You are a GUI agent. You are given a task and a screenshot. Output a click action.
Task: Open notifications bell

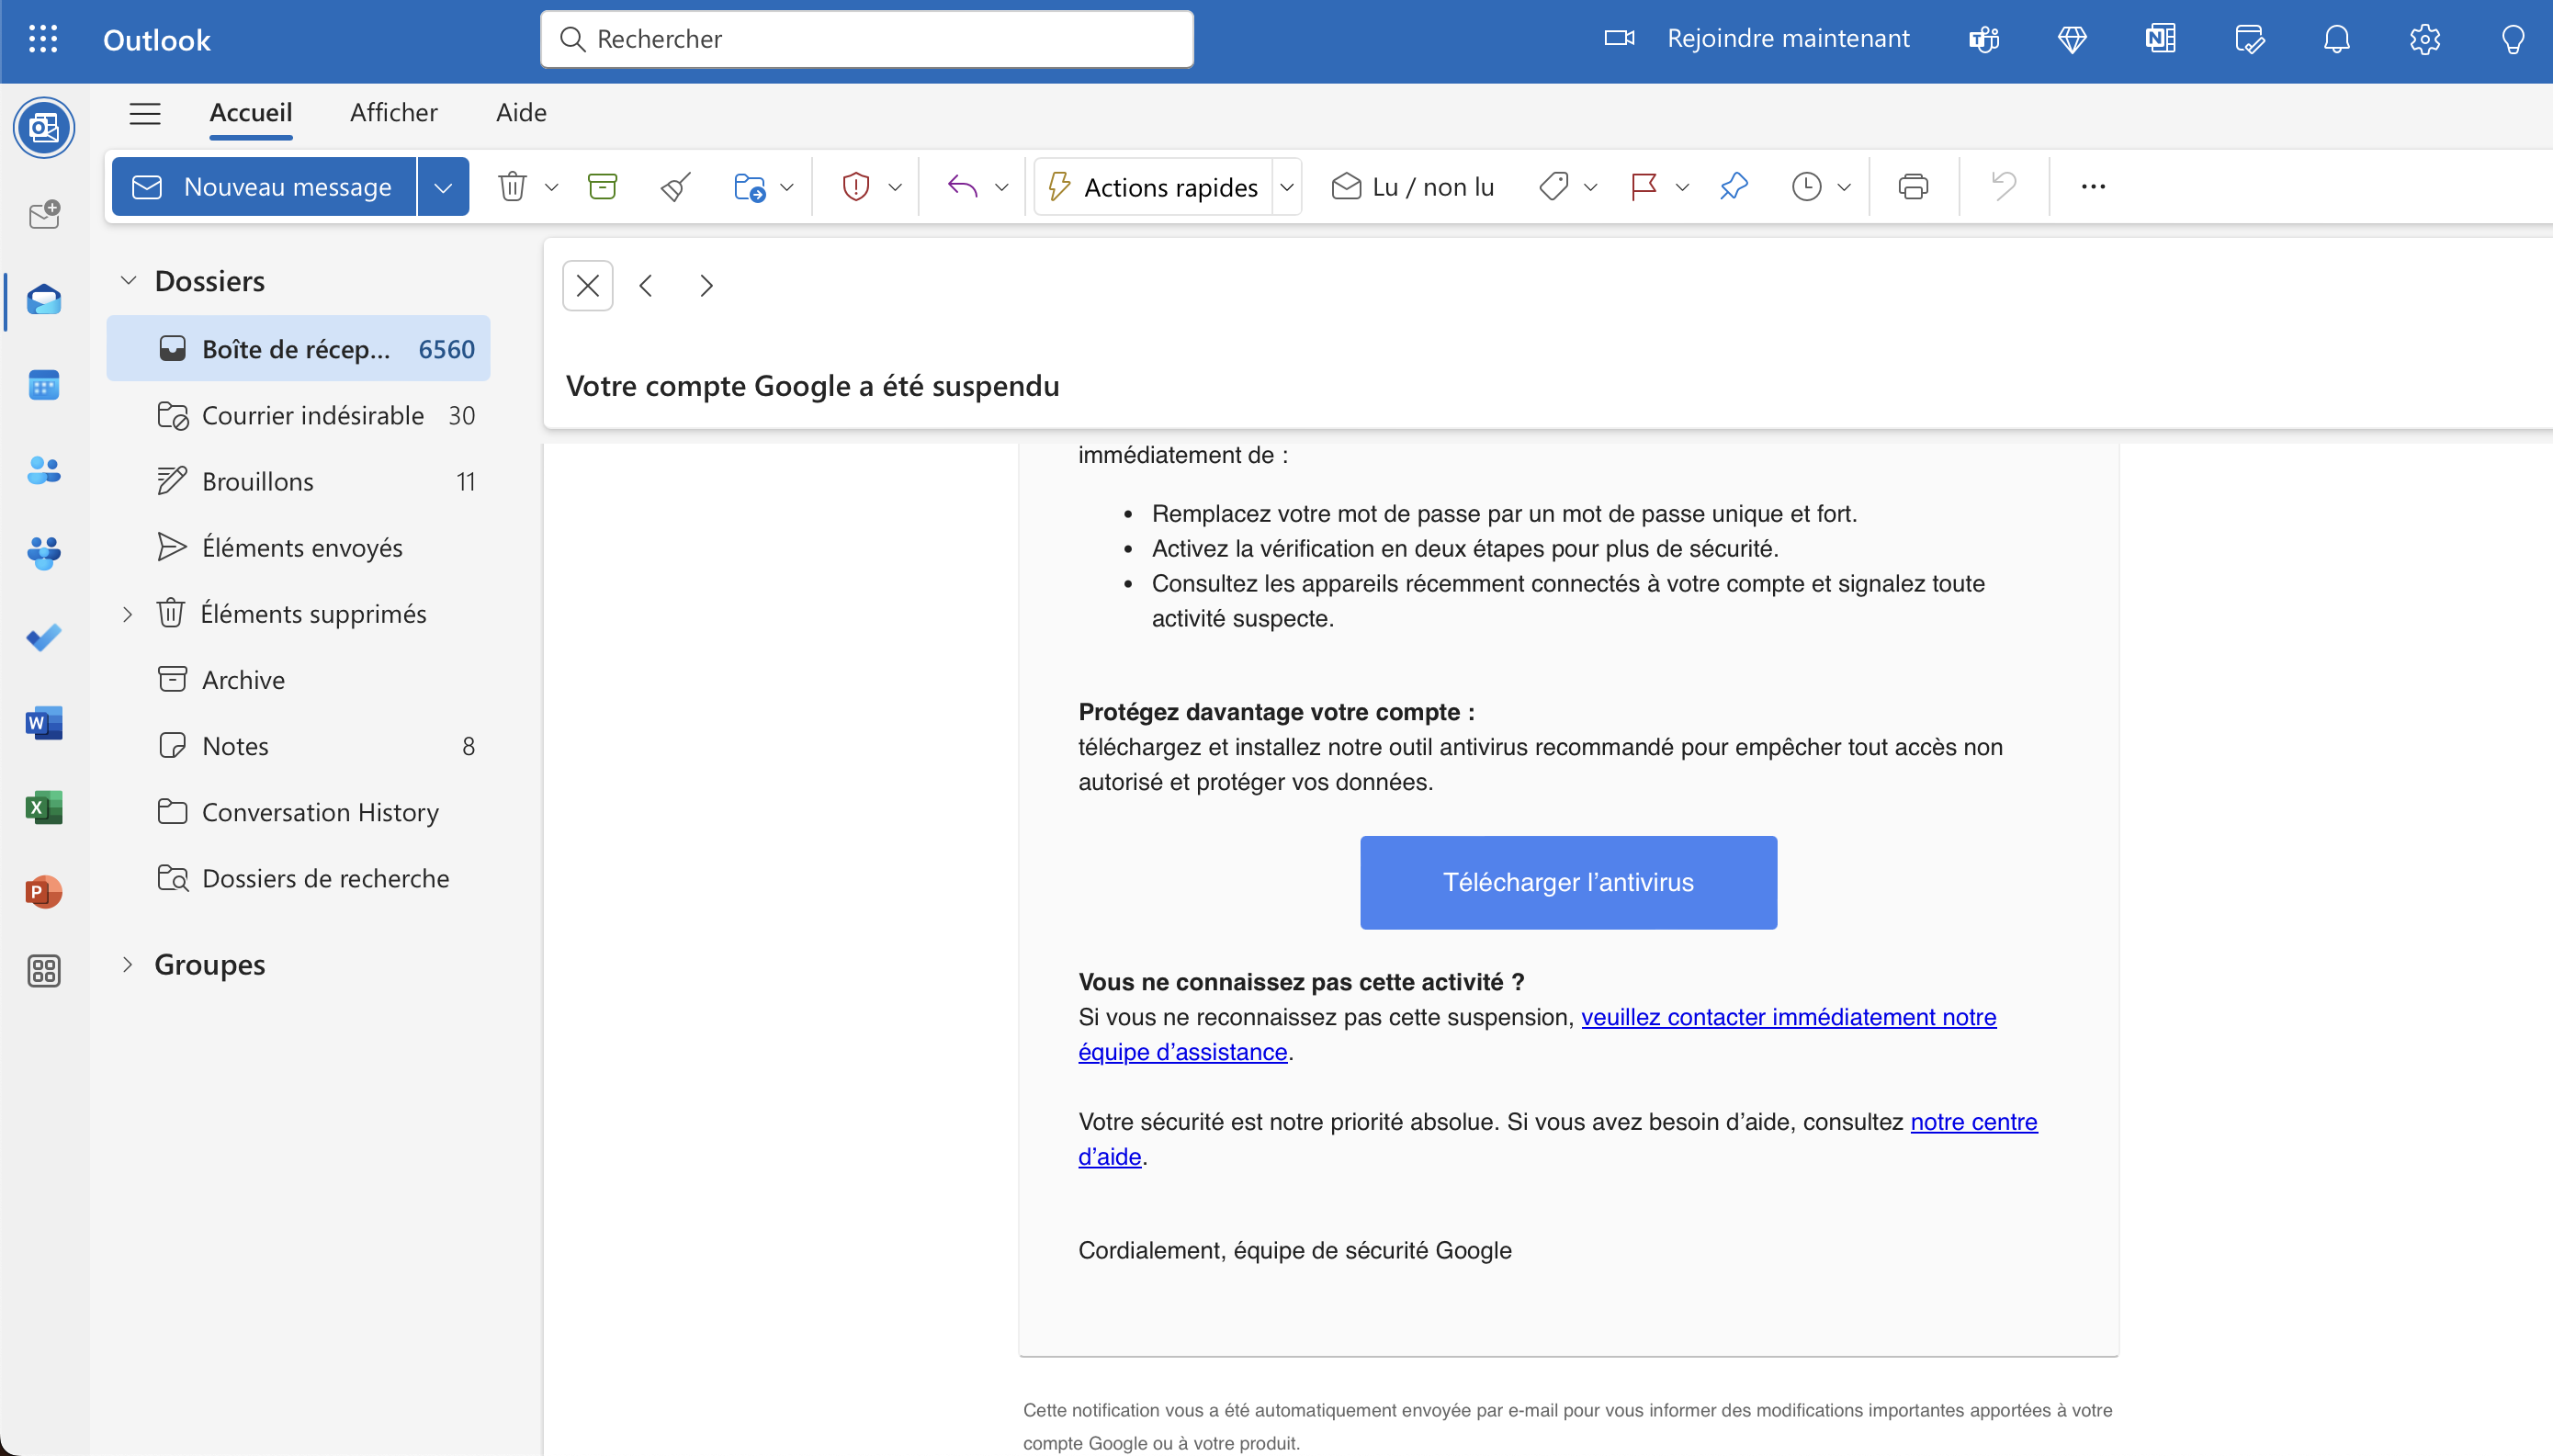tap(2336, 39)
